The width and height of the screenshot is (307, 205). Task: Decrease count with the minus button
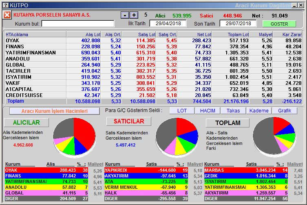125,15
